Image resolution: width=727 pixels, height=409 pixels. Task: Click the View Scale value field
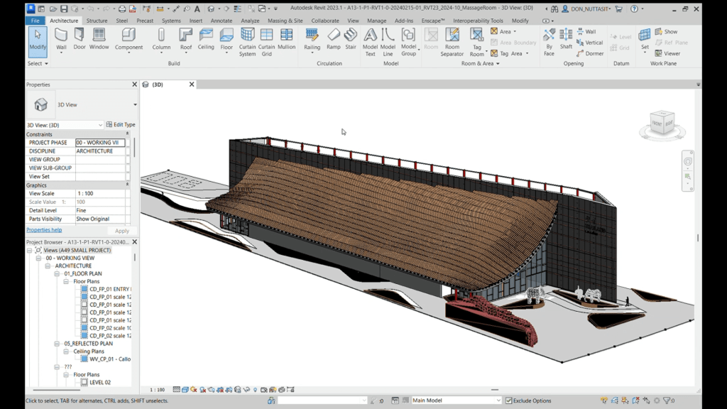[x=100, y=194]
